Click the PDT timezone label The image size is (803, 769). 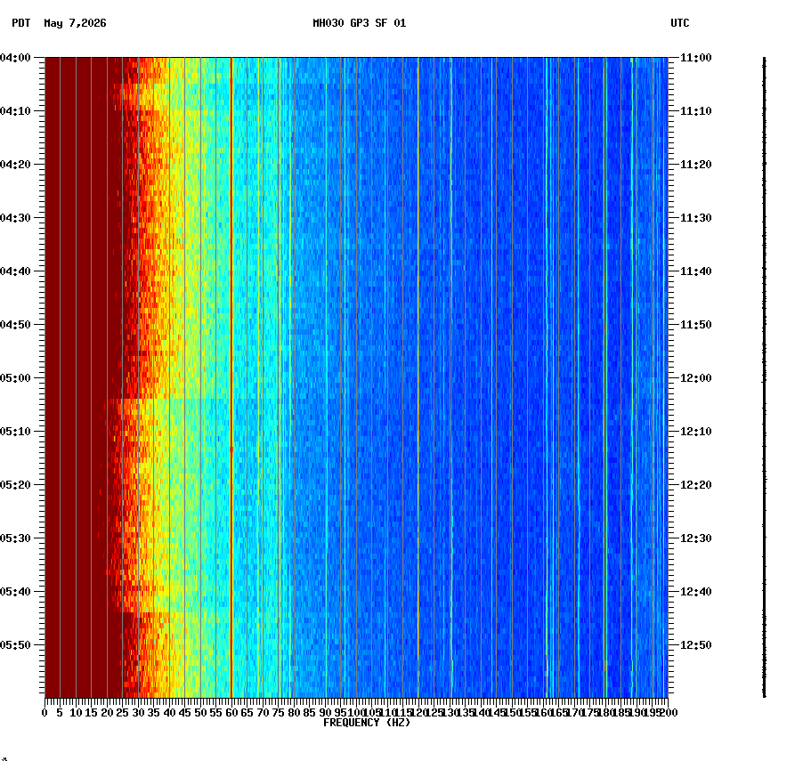tap(21, 23)
